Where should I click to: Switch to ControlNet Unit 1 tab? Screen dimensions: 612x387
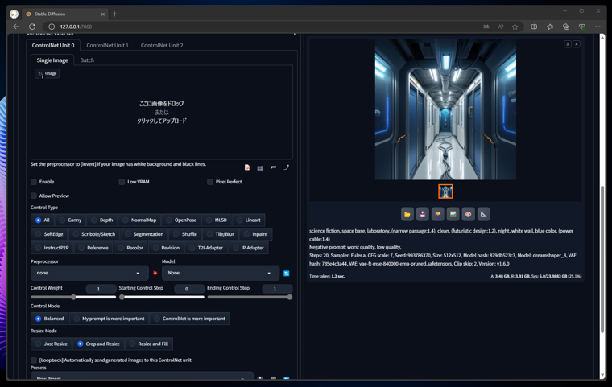click(x=107, y=45)
